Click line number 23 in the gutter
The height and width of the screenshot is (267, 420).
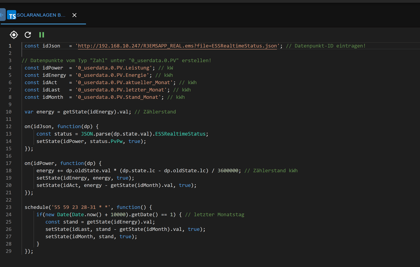9,208
